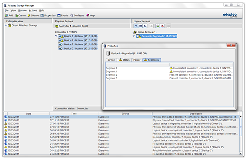Silence the alarm with the Silence button
Image resolution: width=246 pixels, height=159 pixels.
point(33,15)
